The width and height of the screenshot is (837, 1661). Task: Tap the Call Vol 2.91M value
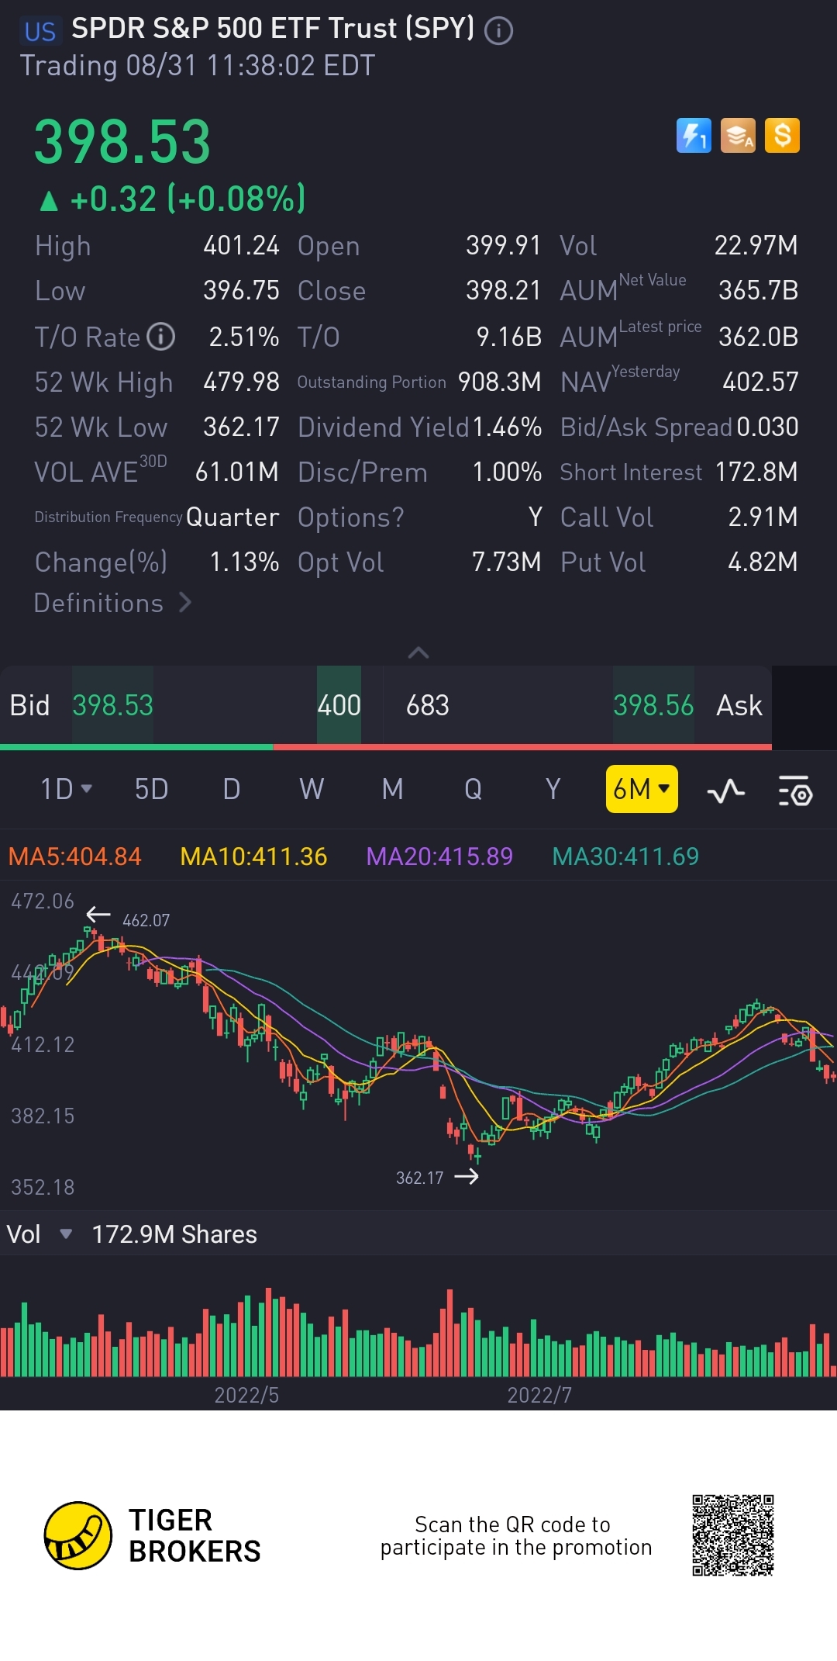763,517
